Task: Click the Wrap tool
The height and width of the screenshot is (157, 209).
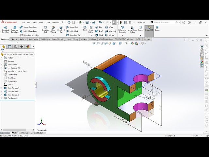Action: [109, 27]
